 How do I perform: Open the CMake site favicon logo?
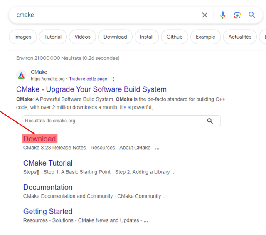pos(21,75)
